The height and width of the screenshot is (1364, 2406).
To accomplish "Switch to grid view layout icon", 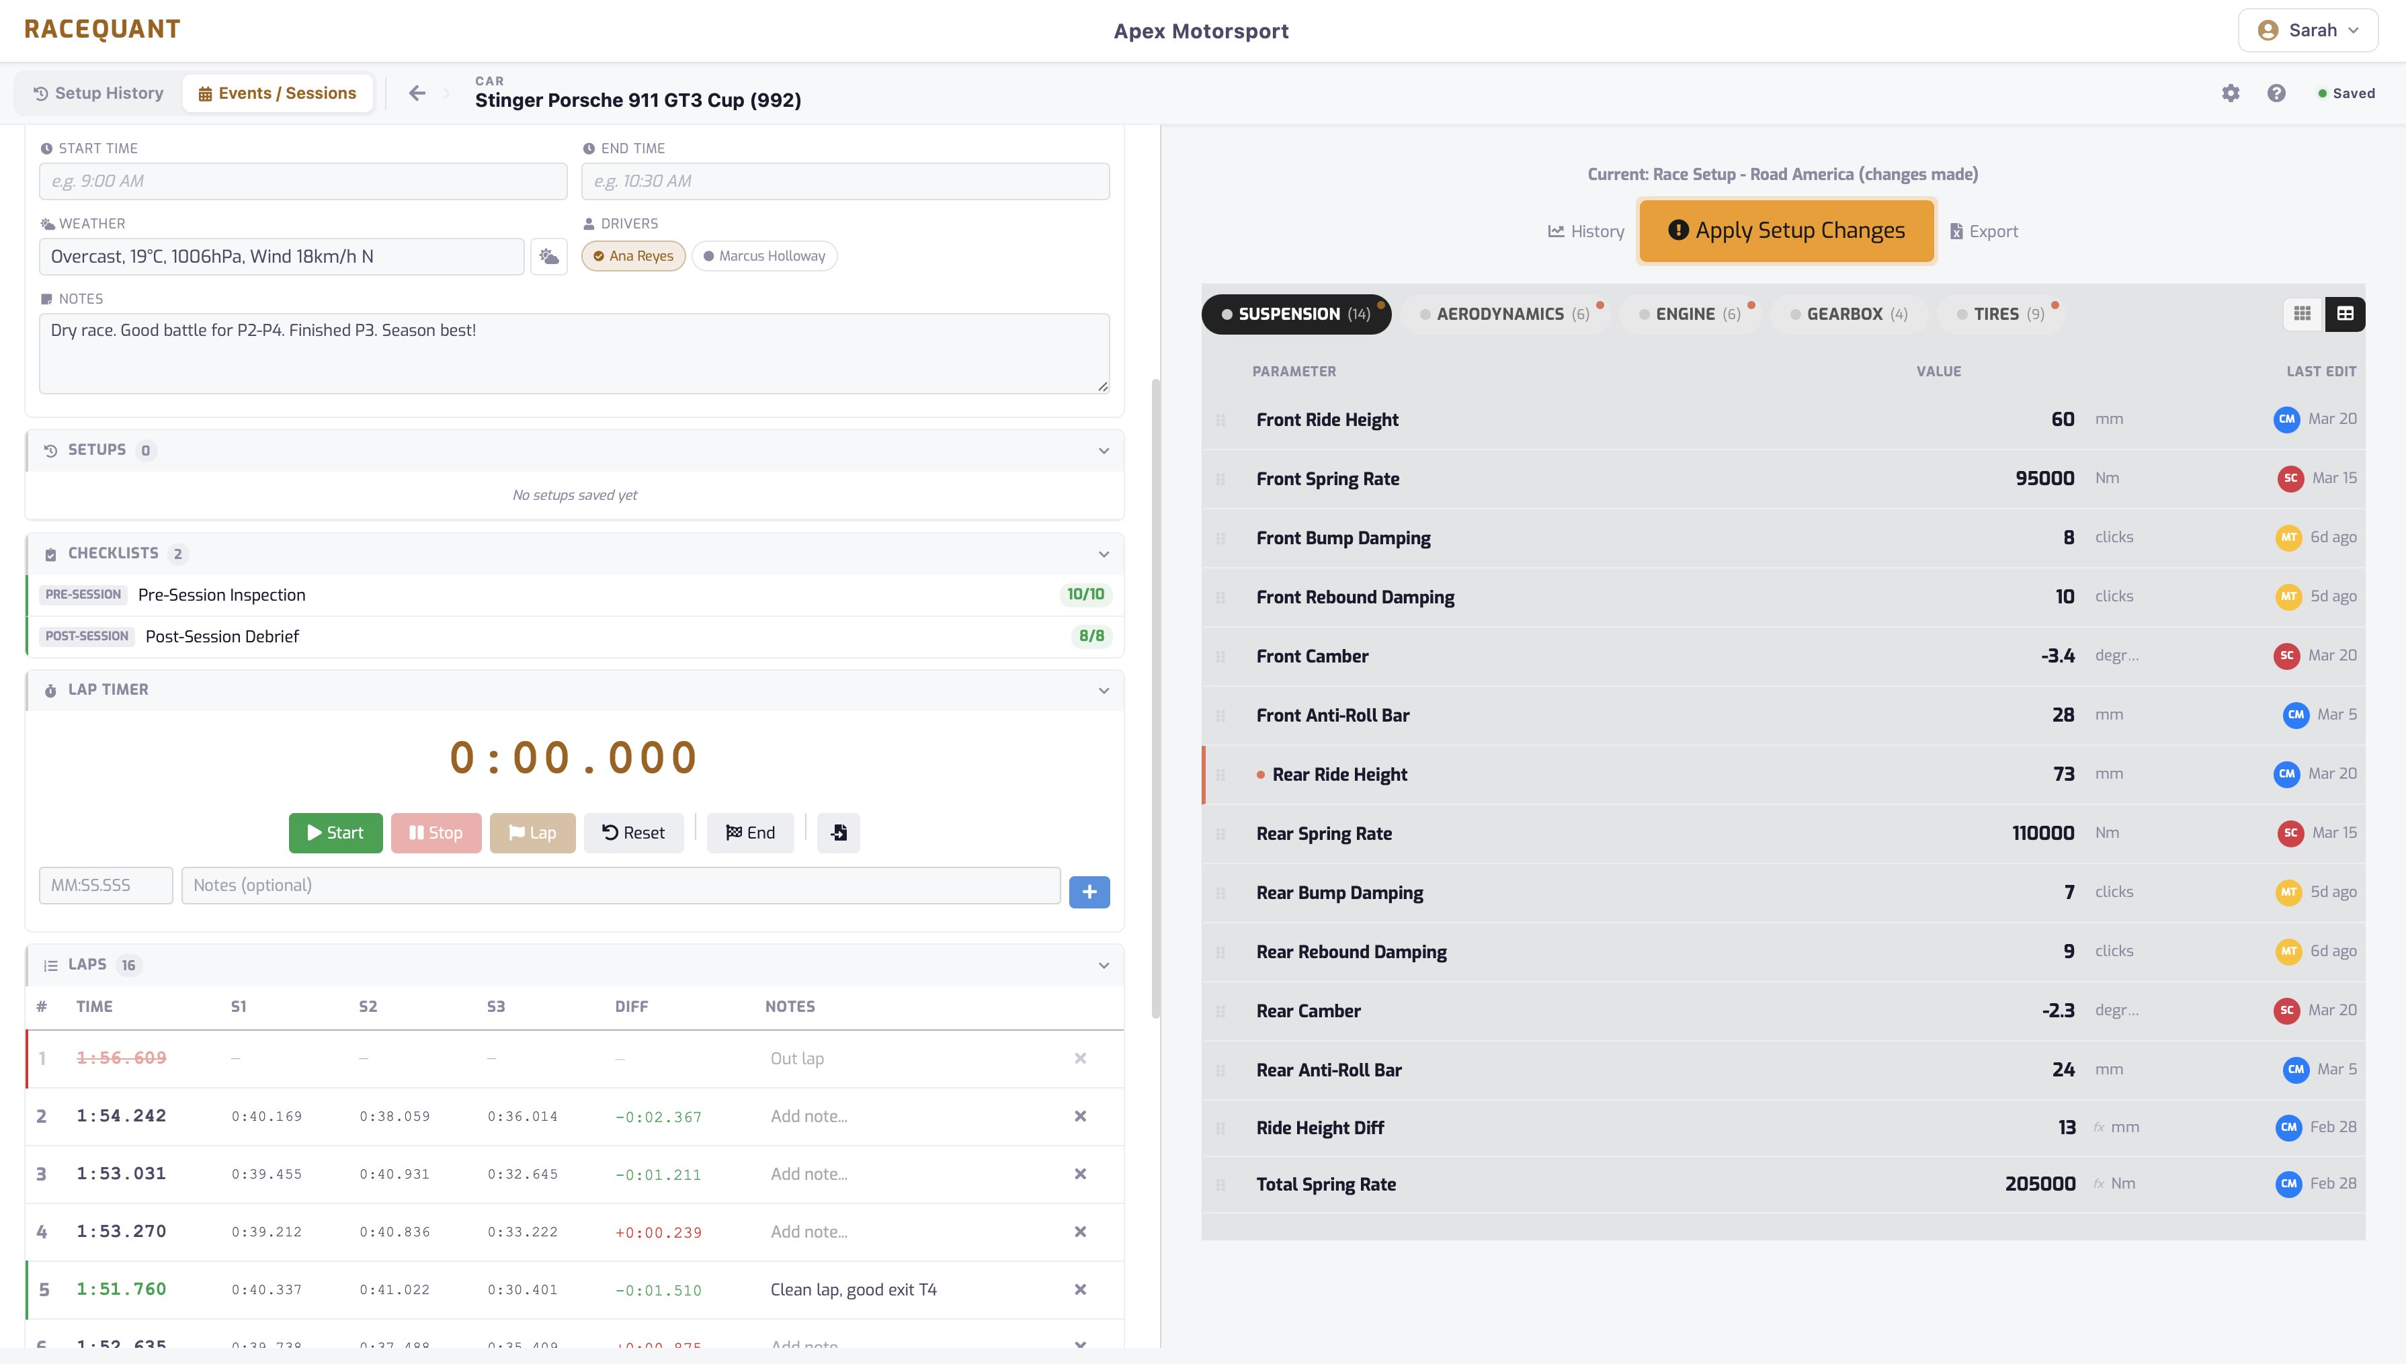I will click(2302, 314).
